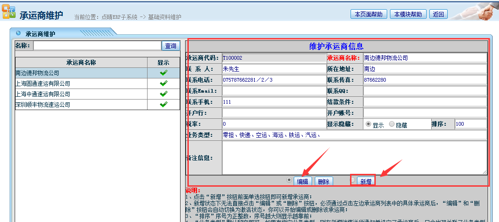
Task: Click the 联系人 input field
Action: (x=274, y=69)
